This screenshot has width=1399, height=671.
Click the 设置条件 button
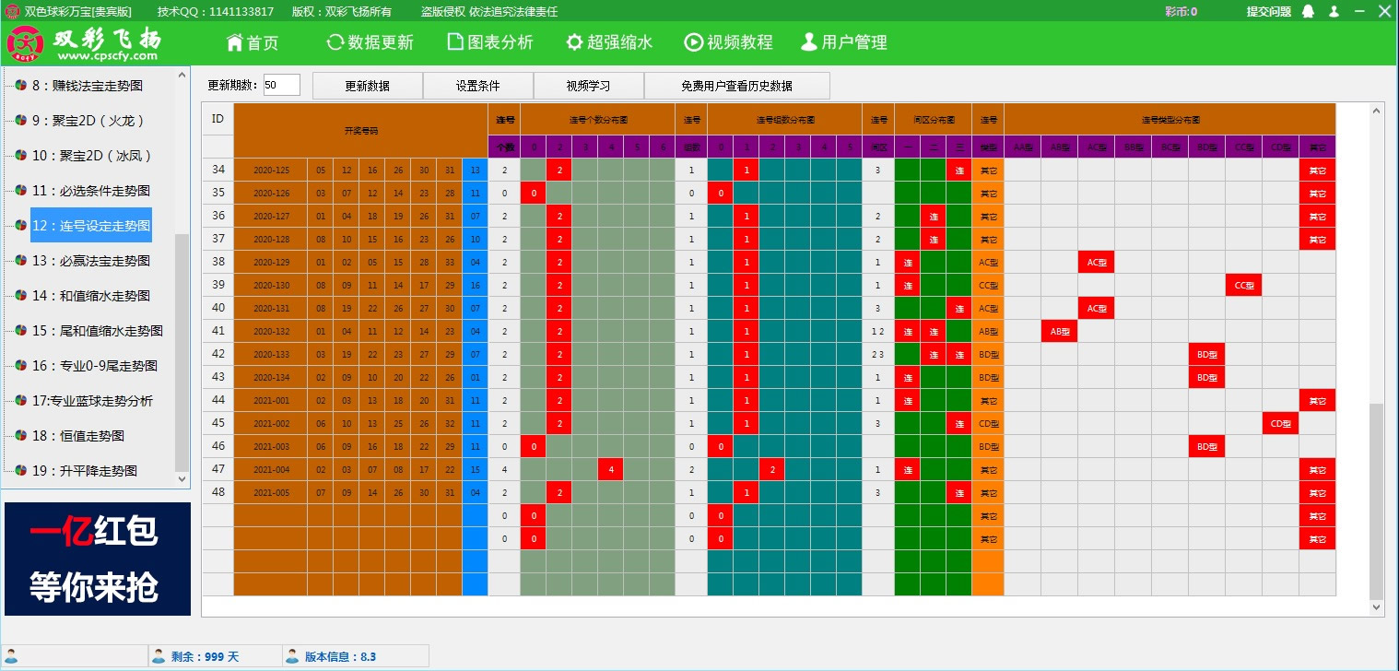(477, 86)
